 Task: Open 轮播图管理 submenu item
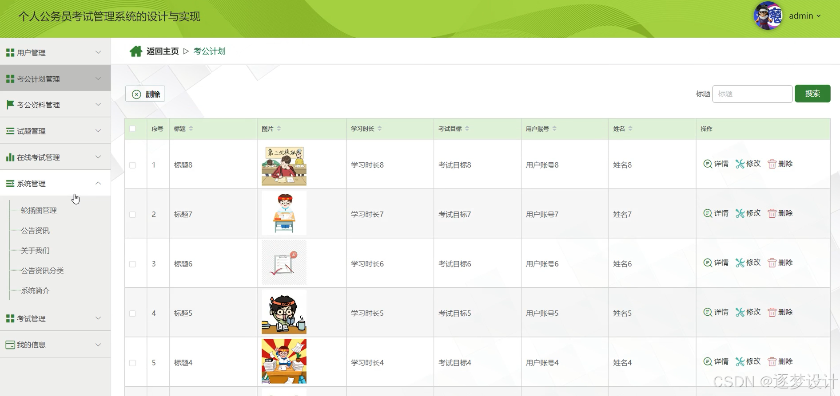point(39,210)
